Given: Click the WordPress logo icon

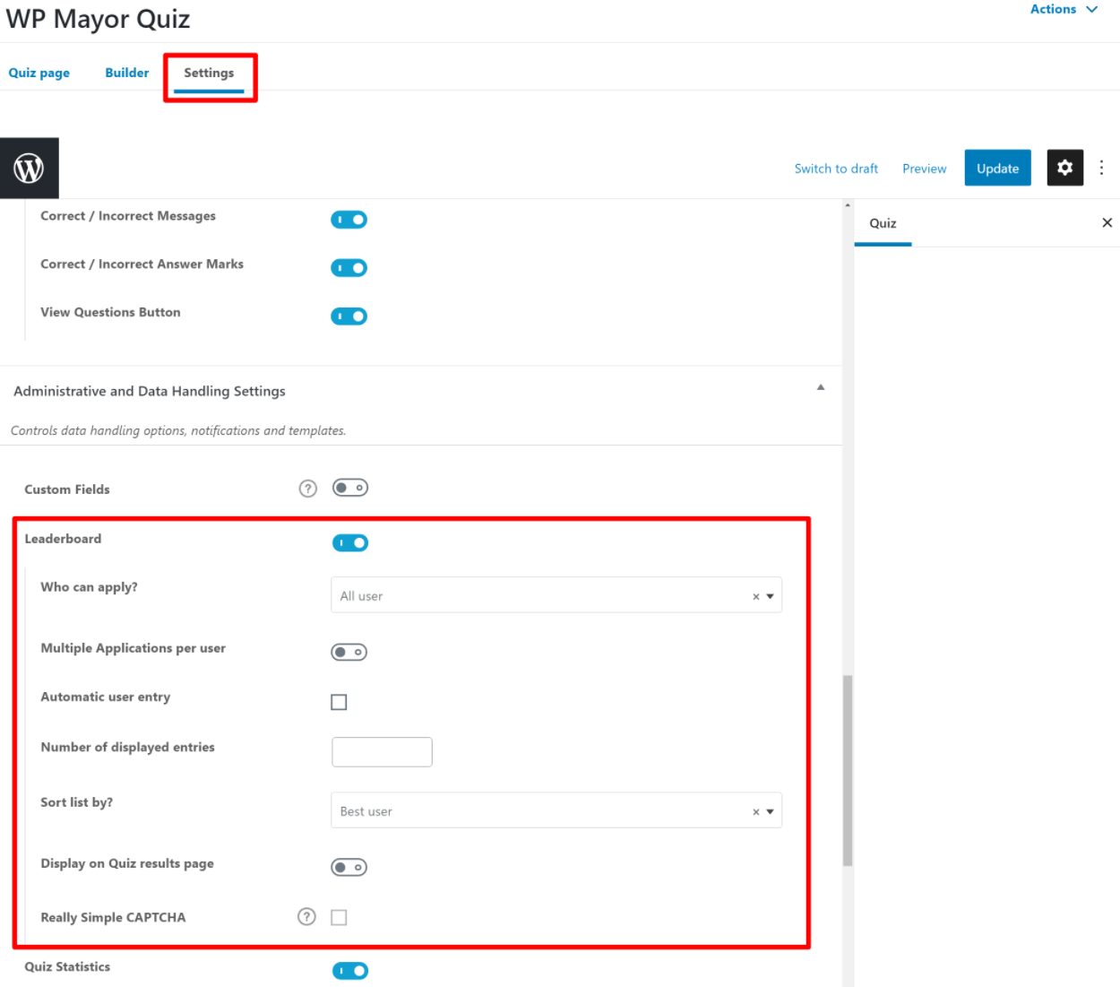Looking at the screenshot, I should tap(29, 169).
